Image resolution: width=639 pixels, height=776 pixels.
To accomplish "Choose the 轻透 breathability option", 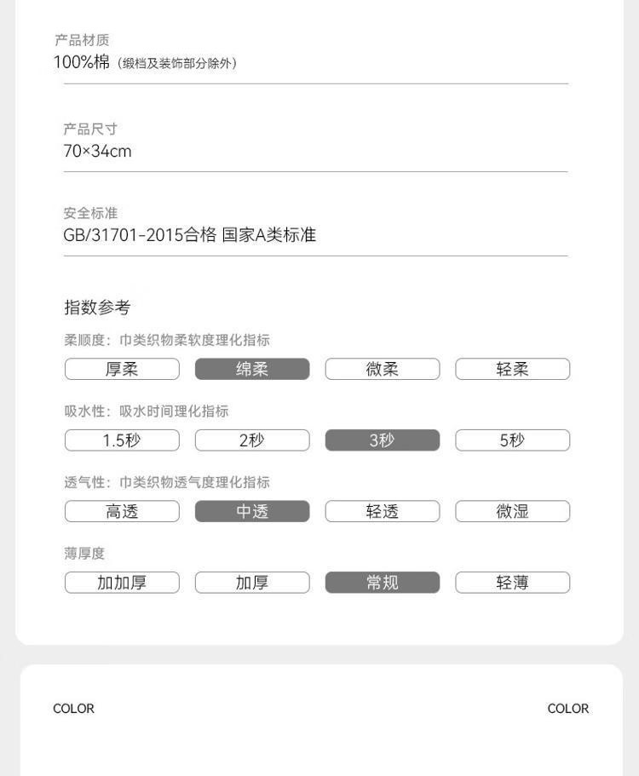I will 382,511.
